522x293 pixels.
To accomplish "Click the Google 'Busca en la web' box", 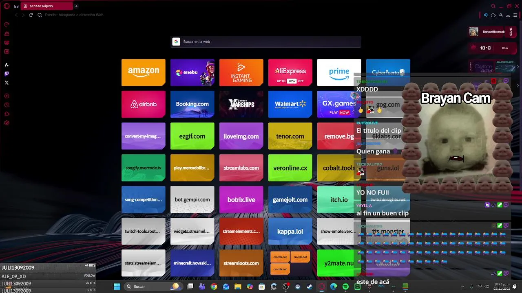I will tap(266, 42).
